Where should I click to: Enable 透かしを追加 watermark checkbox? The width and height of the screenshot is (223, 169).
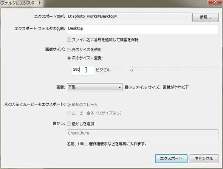69,124
